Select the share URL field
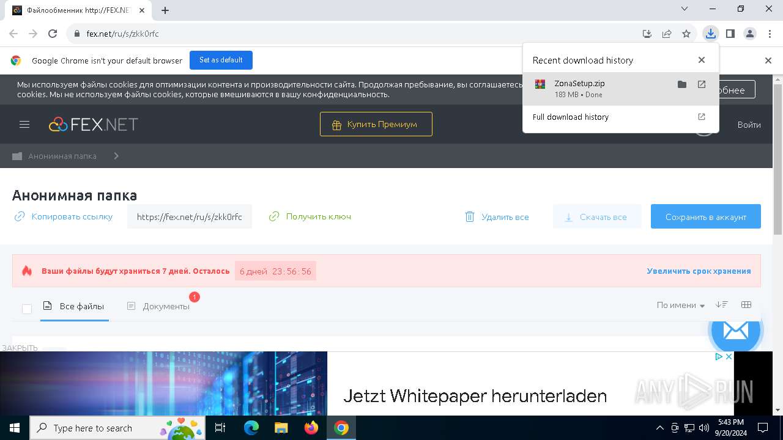Screen dimensions: 783x440 tap(190, 216)
